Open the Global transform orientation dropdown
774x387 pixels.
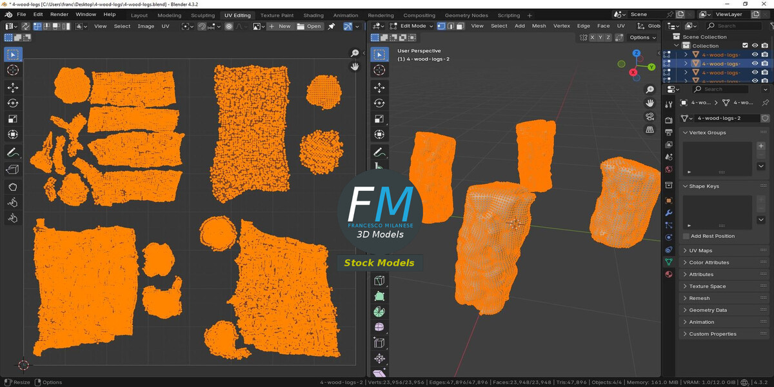(x=648, y=26)
